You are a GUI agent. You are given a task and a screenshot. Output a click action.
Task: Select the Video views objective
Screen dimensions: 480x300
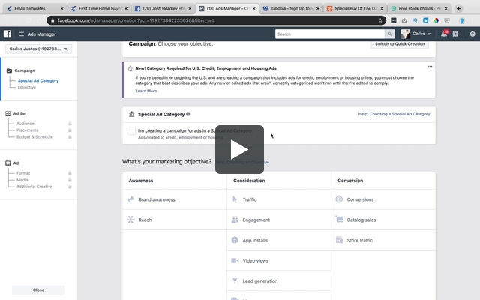(279, 260)
